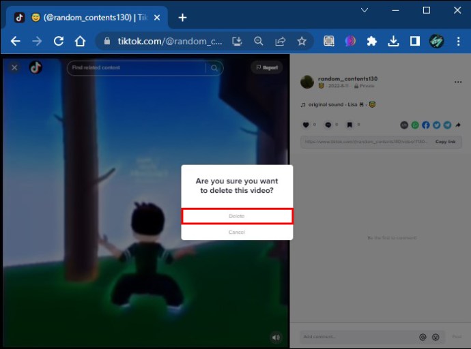Reload the TikTok page
Image resolution: width=471 pixels, height=349 pixels.
(59, 41)
